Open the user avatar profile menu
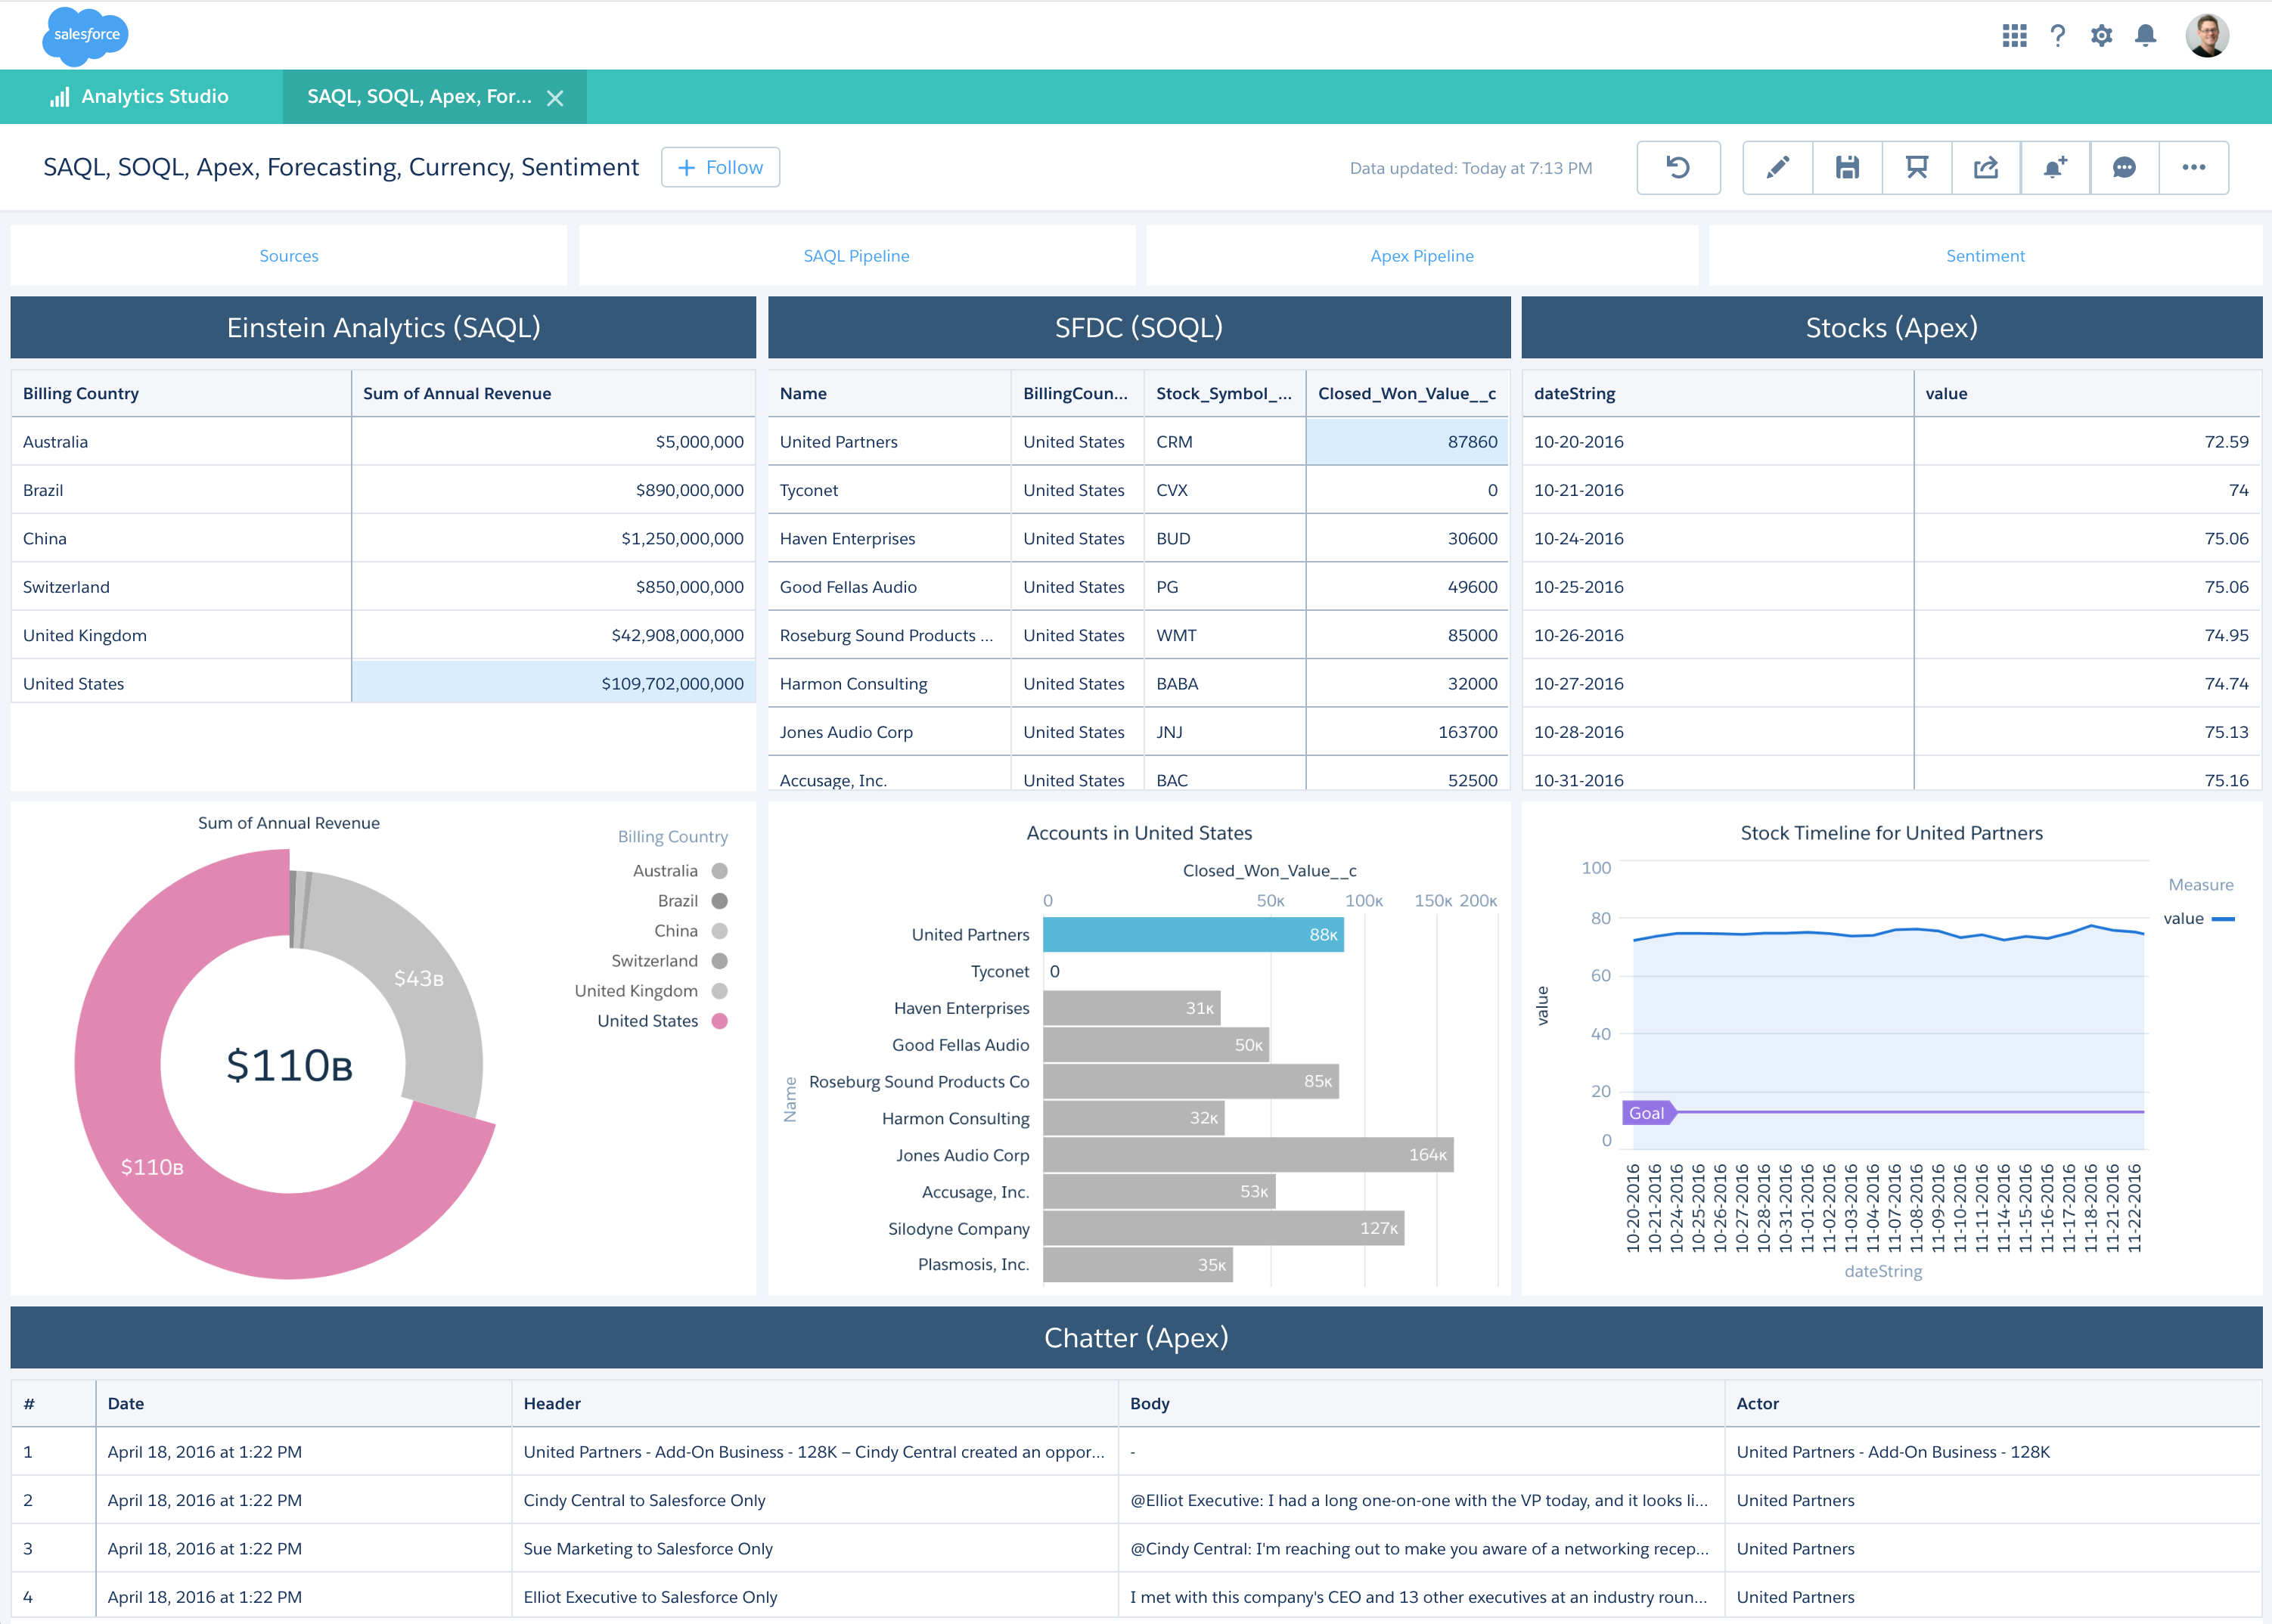 [2206, 36]
